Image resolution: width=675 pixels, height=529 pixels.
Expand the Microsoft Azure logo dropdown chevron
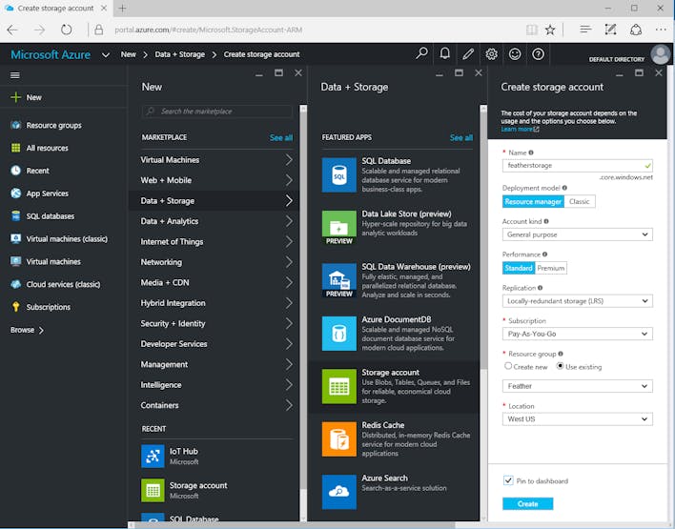[x=106, y=55]
